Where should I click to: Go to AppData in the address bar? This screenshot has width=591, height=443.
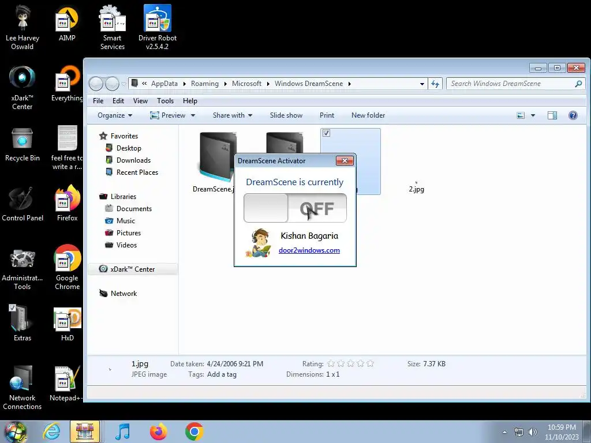click(x=164, y=84)
